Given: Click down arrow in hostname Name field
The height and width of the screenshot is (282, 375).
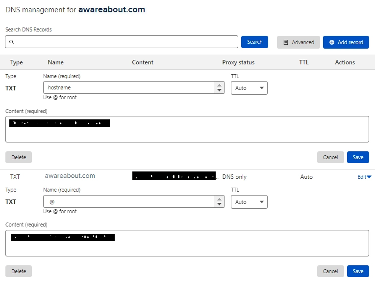Looking at the screenshot, I should 219,90.
